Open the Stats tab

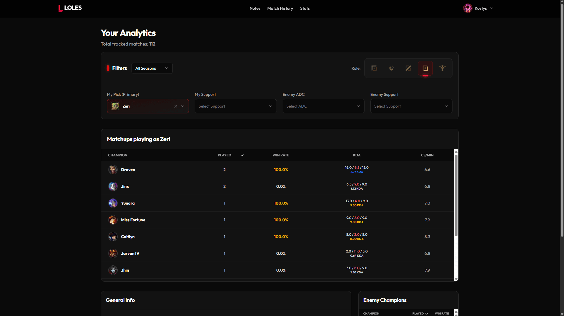coord(305,8)
